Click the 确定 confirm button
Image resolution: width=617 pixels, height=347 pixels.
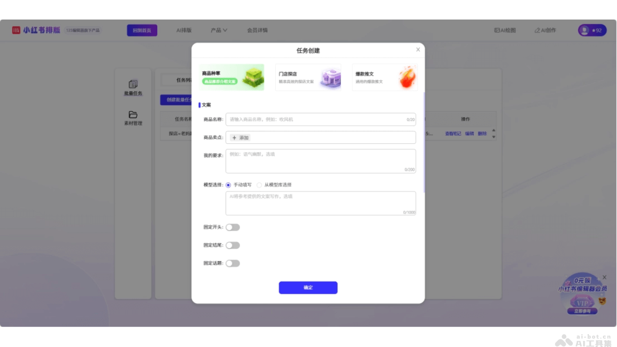click(x=308, y=287)
